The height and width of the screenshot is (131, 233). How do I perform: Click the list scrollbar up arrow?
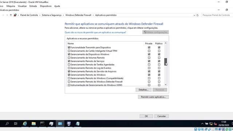166,43
